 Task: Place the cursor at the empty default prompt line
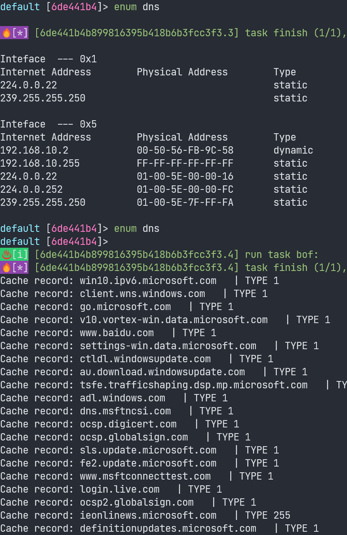tap(54, 242)
